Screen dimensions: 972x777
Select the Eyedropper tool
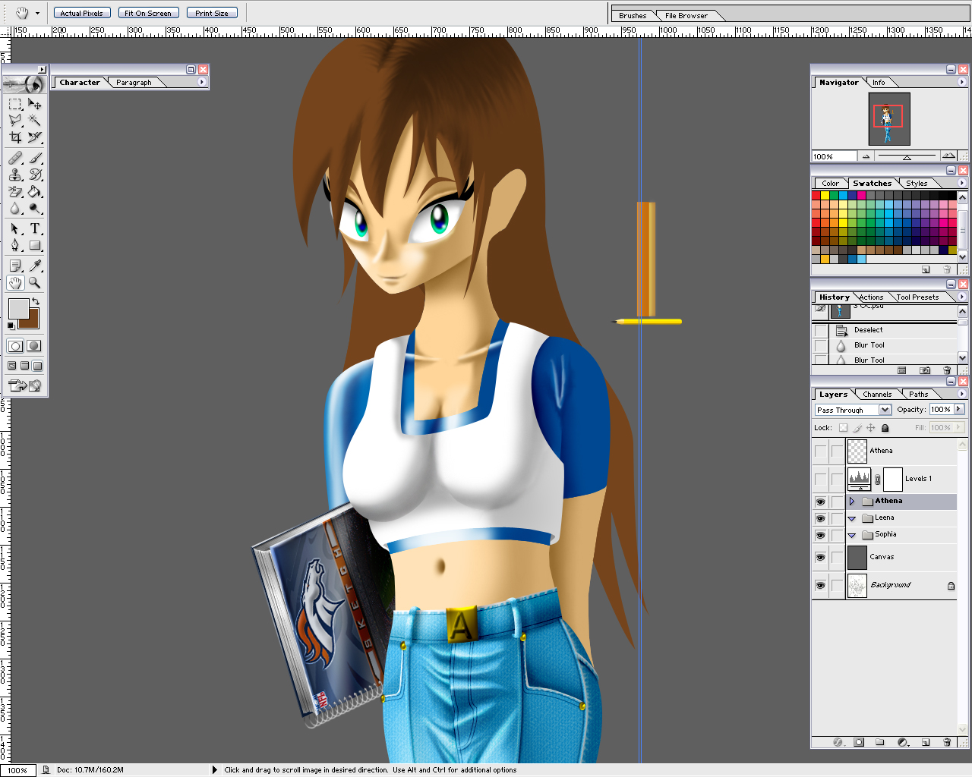pyautogui.click(x=35, y=266)
